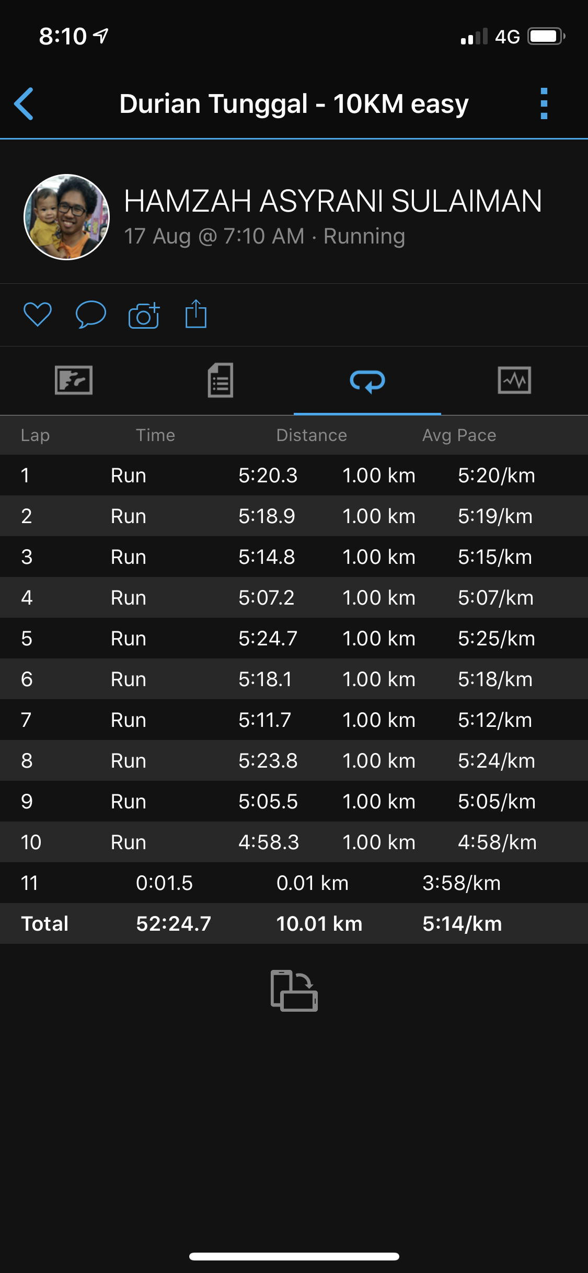
Task: Open HAMZAH ASYRANI SULAIMAN profile name
Action: pos(333,201)
